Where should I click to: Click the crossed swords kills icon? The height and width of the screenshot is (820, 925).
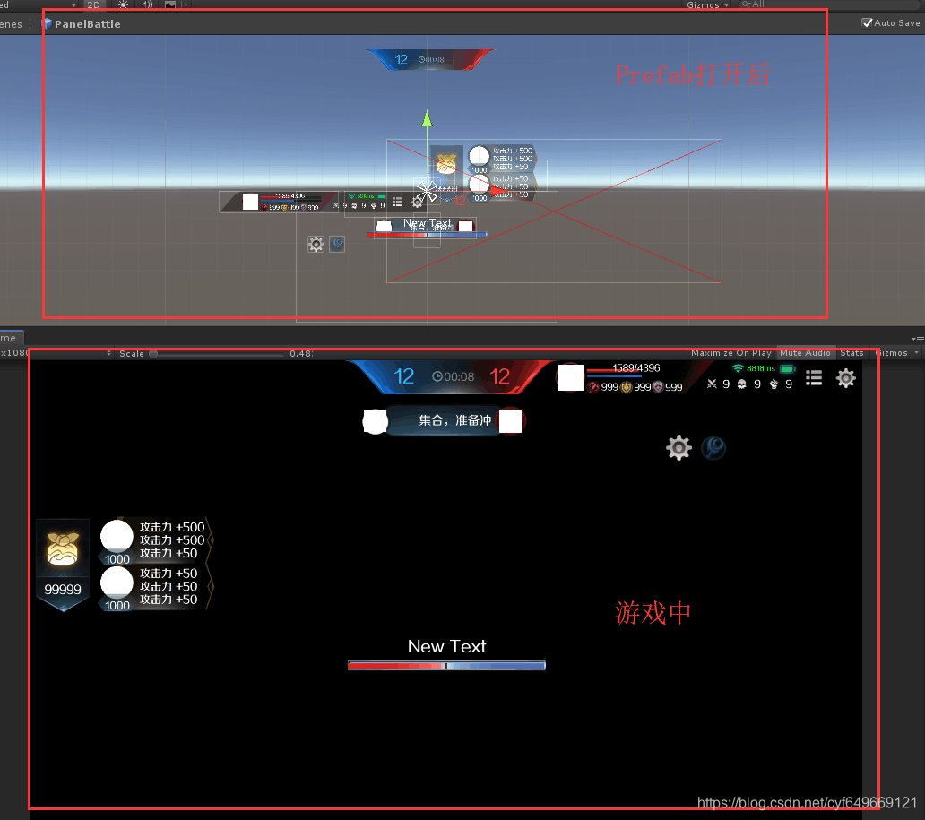point(712,384)
